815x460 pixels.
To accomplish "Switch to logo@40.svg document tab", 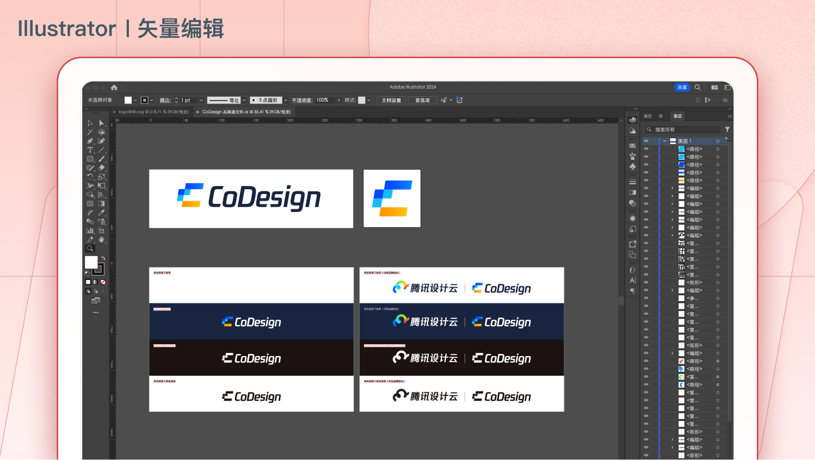I will point(153,112).
